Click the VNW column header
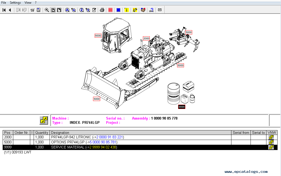 (x=272, y=133)
